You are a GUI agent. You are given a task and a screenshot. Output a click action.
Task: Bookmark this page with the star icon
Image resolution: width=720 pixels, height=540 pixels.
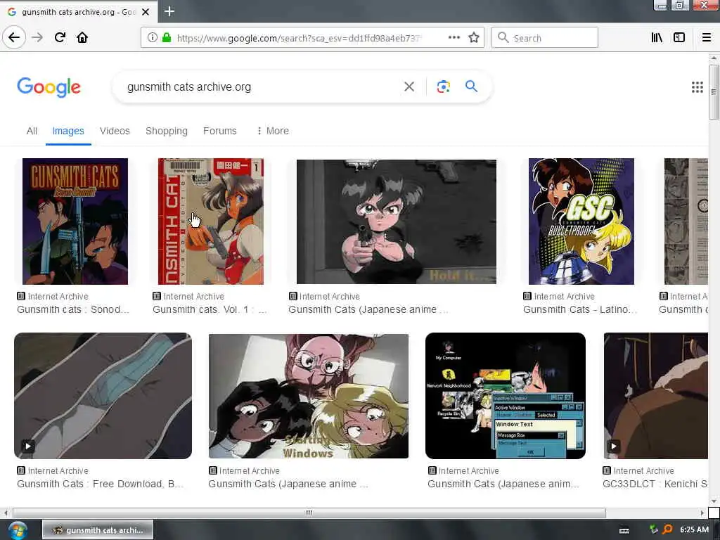pyautogui.click(x=474, y=38)
